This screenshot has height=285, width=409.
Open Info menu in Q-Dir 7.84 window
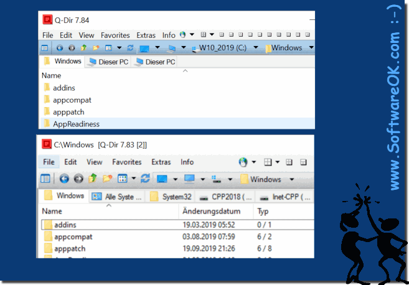click(169, 35)
